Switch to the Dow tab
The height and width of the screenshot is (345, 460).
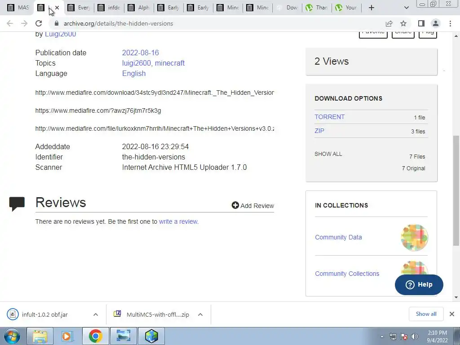(287, 8)
